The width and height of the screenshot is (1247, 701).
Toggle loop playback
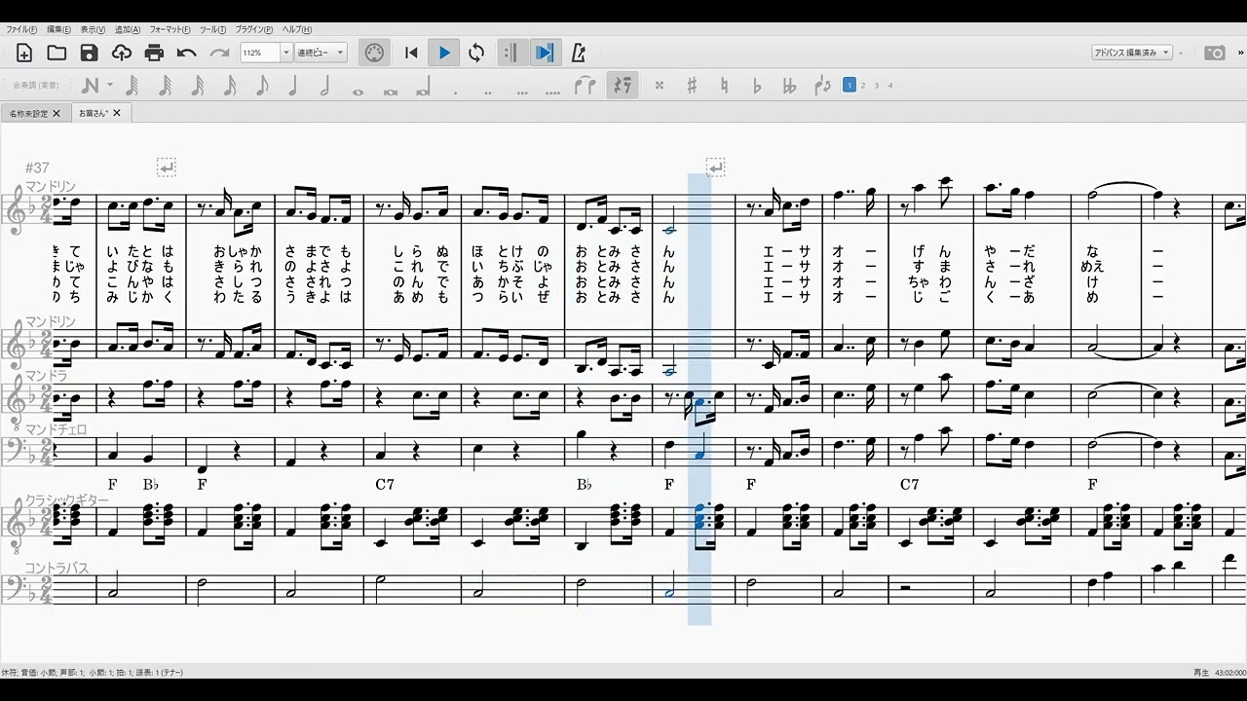[476, 53]
